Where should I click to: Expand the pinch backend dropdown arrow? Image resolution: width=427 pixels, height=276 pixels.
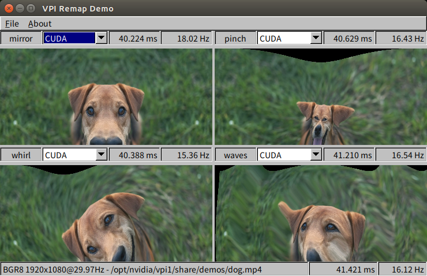pyautogui.click(x=316, y=38)
